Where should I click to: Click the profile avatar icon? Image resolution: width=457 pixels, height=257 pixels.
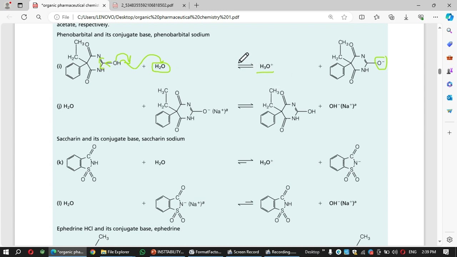[7, 5]
